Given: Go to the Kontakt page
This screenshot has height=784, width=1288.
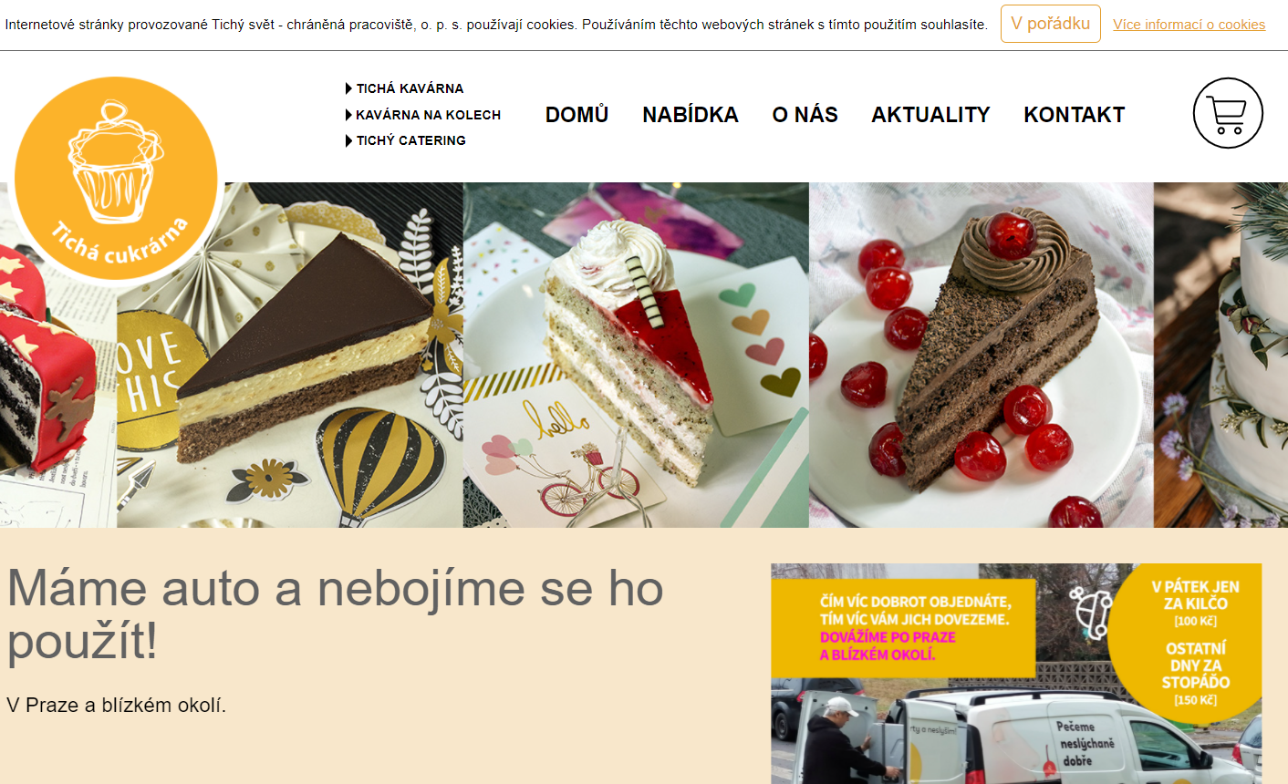Looking at the screenshot, I should (1075, 114).
